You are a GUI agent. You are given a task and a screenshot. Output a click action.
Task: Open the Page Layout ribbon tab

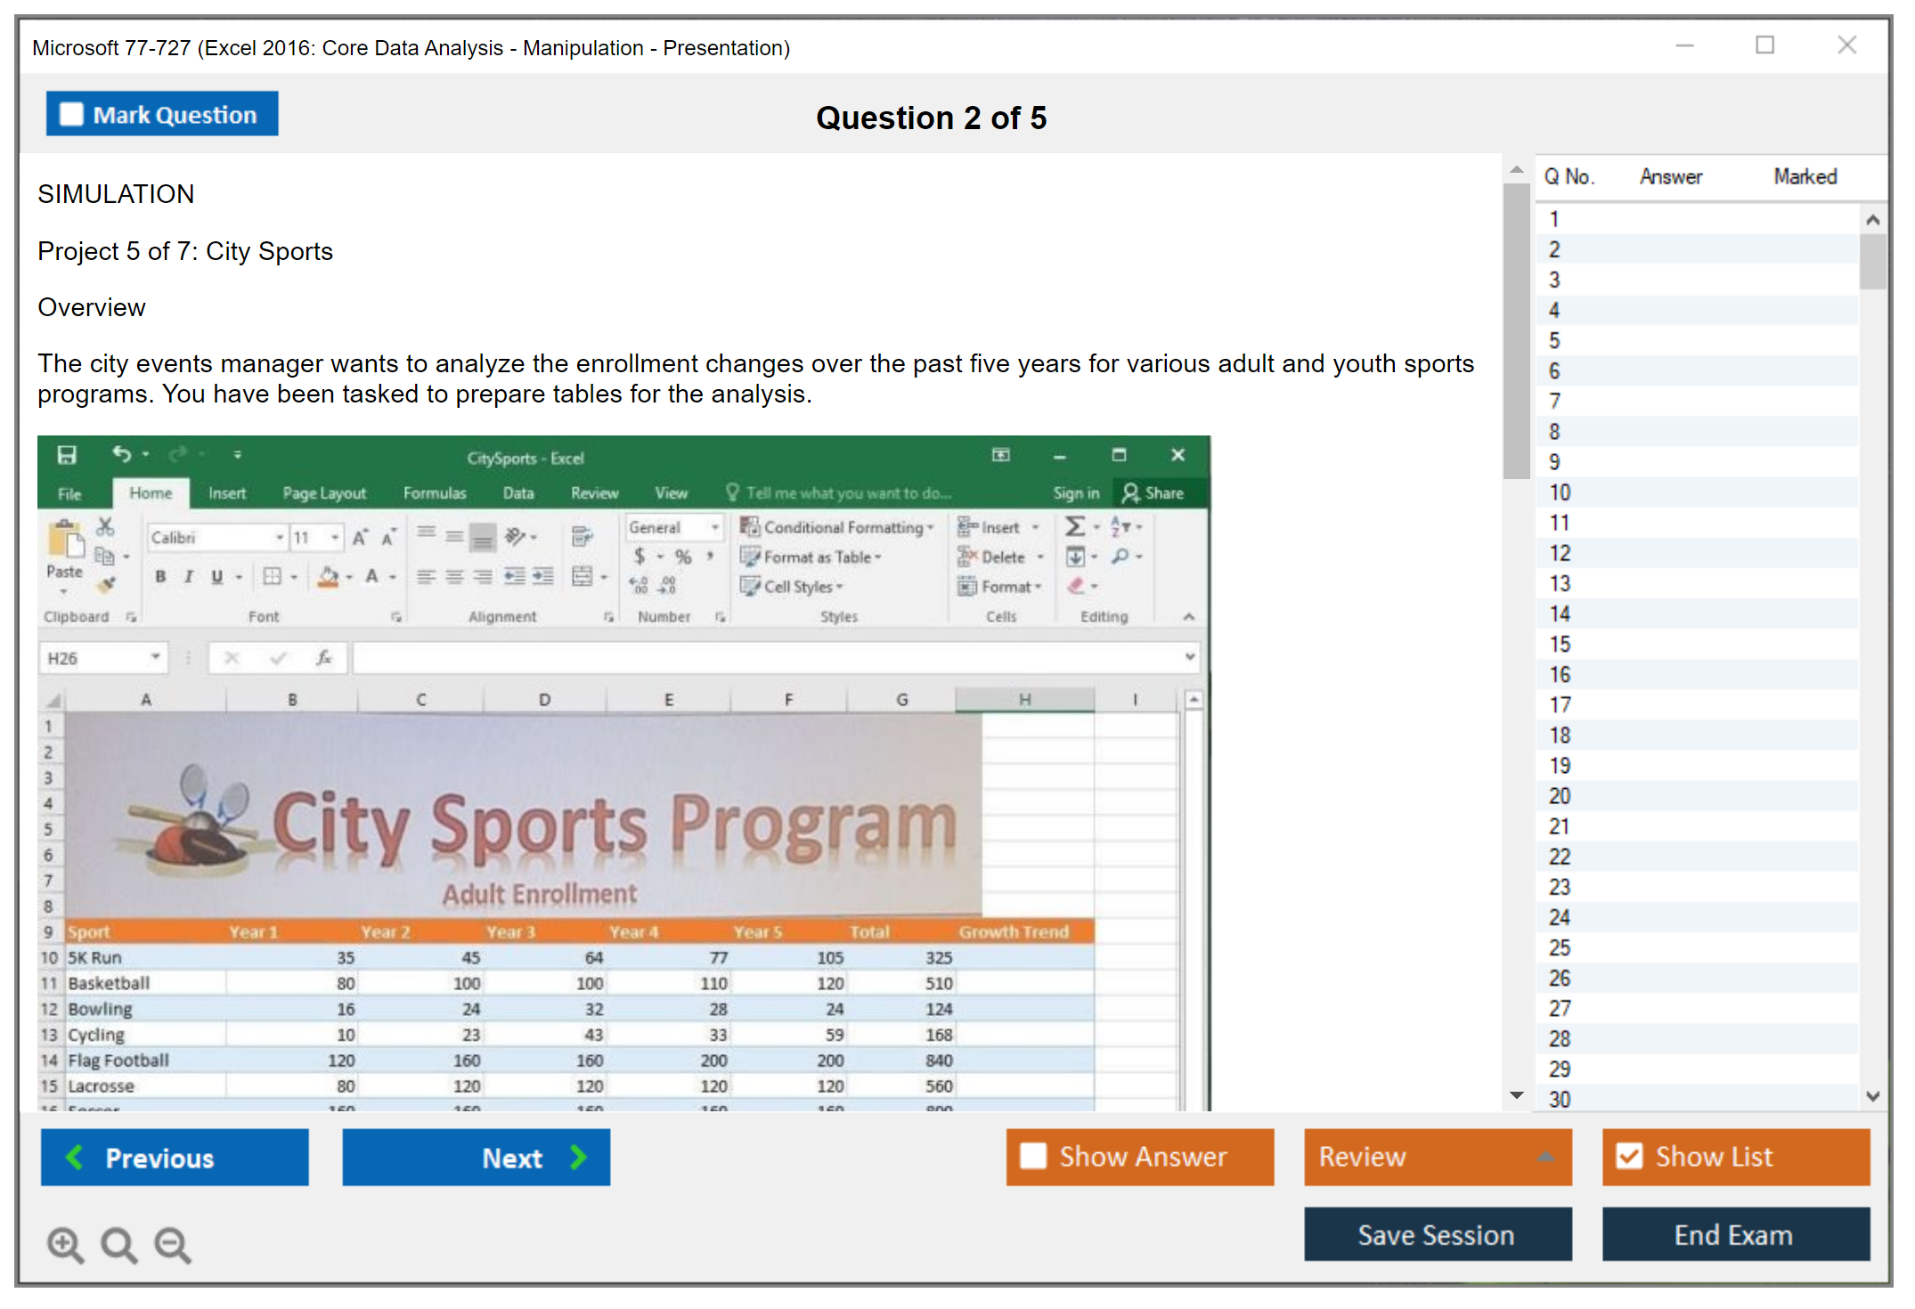(323, 493)
